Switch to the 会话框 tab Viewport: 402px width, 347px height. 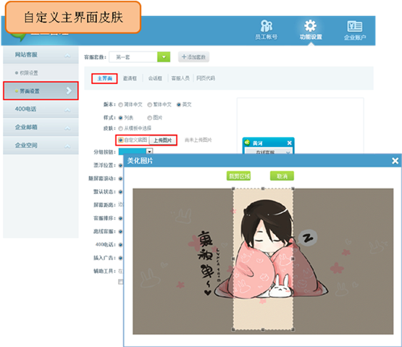(155, 78)
